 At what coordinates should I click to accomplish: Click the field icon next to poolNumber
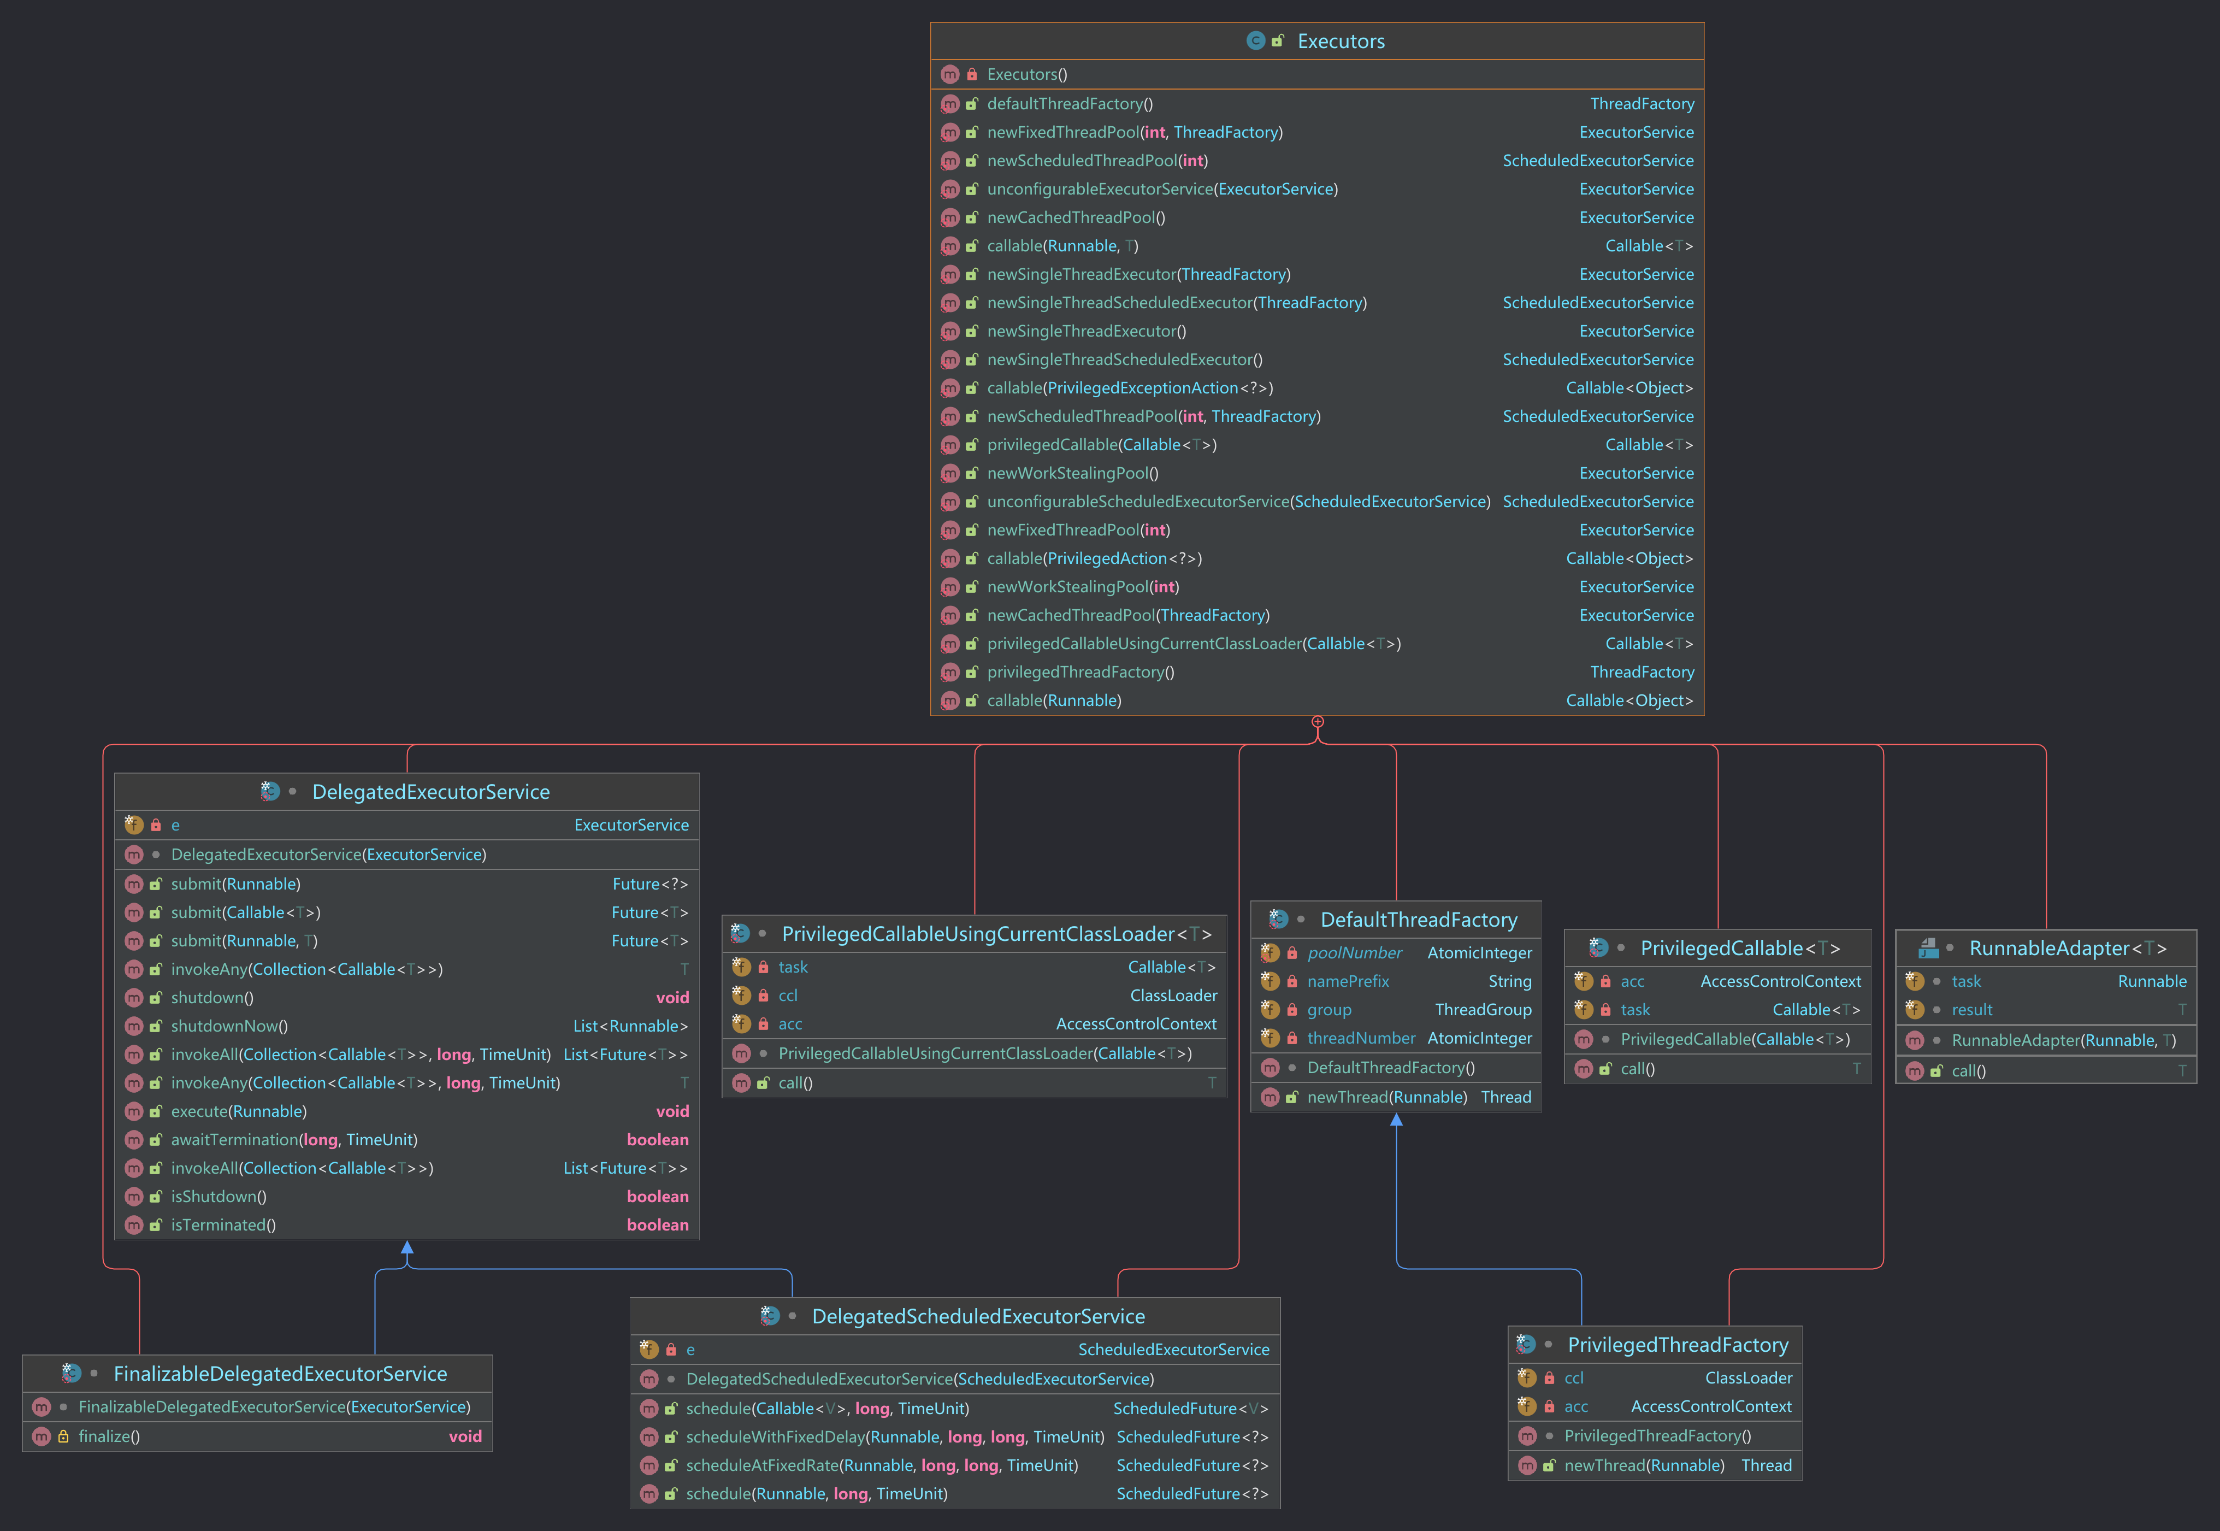(x=1270, y=952)
